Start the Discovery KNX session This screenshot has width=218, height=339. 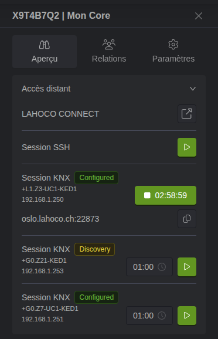(x=187, y=267)
